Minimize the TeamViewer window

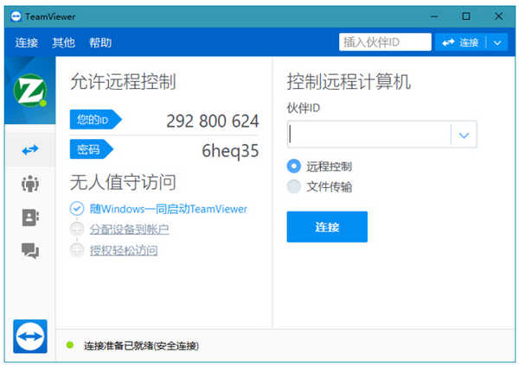[x=434, y=16]
